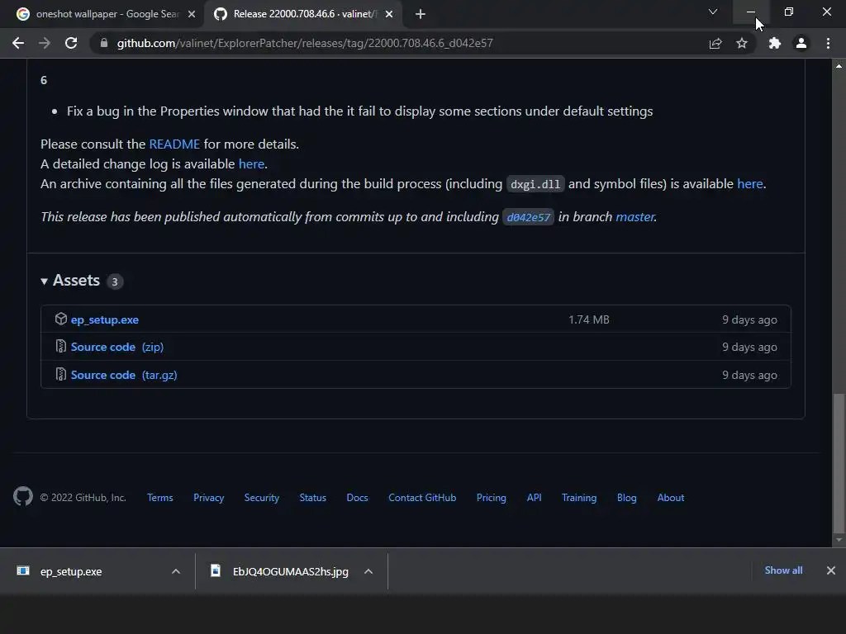This screenshot has height=634, width=846.
Task: Open Chrome's three-dot menu
Action: point(828,43)
